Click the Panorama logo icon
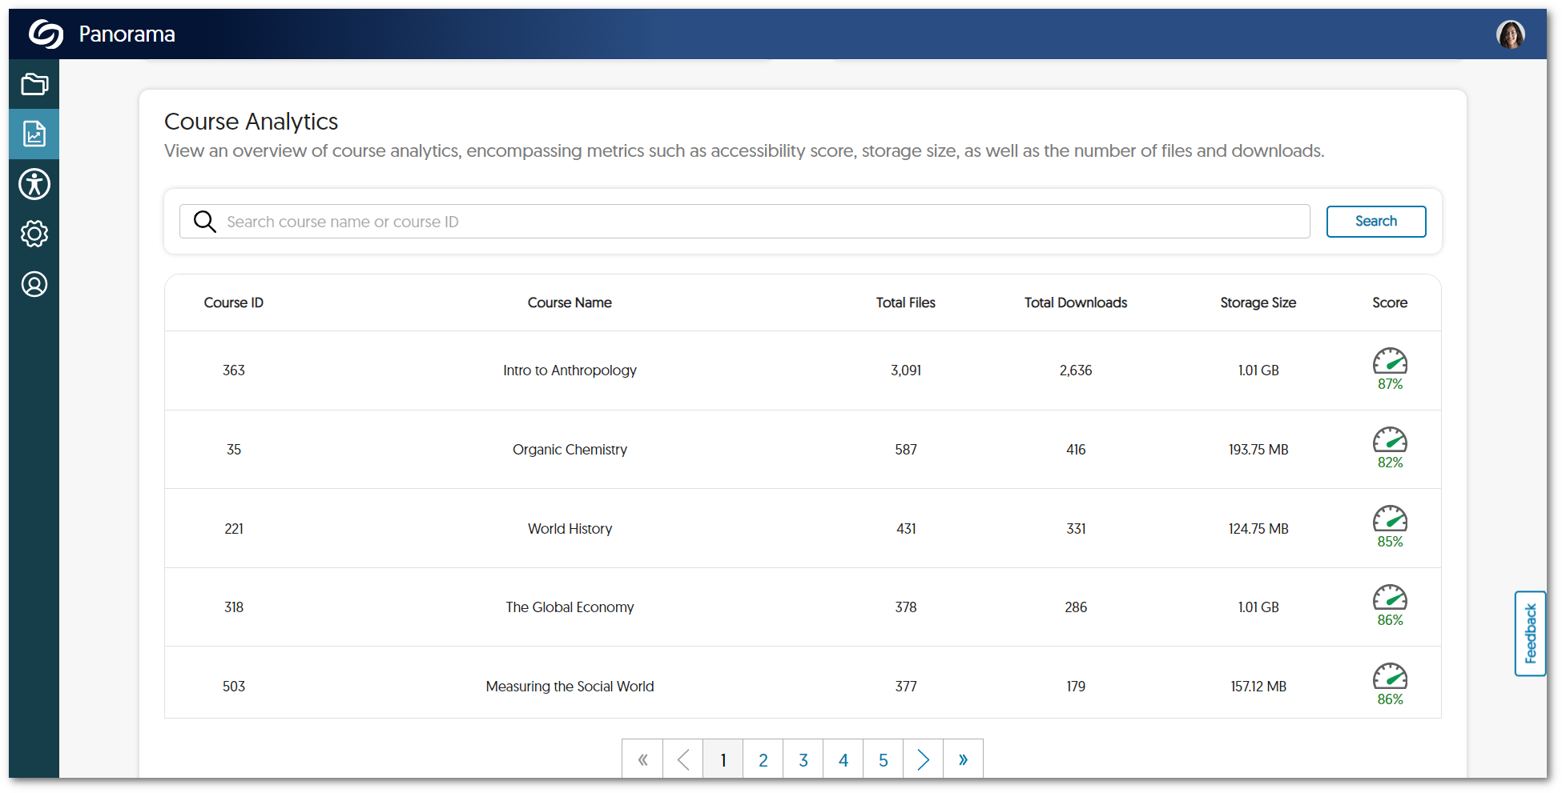Image resolution: width=1562 pixels, height=793 pixels. click(x=46, y=34)
